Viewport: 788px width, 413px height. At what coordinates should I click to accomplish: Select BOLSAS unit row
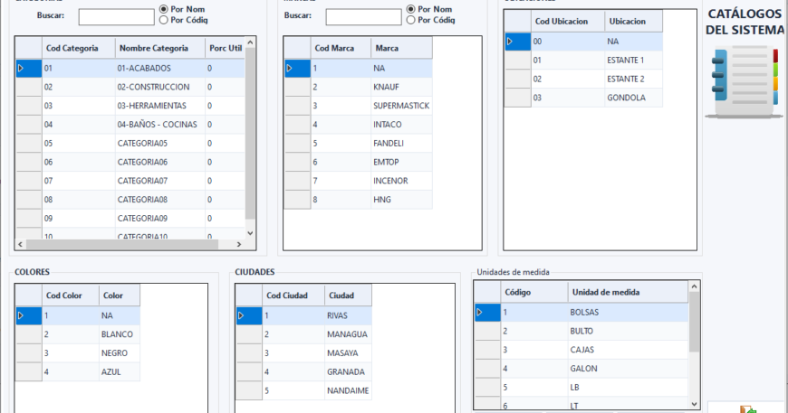[x=581, y=313]
